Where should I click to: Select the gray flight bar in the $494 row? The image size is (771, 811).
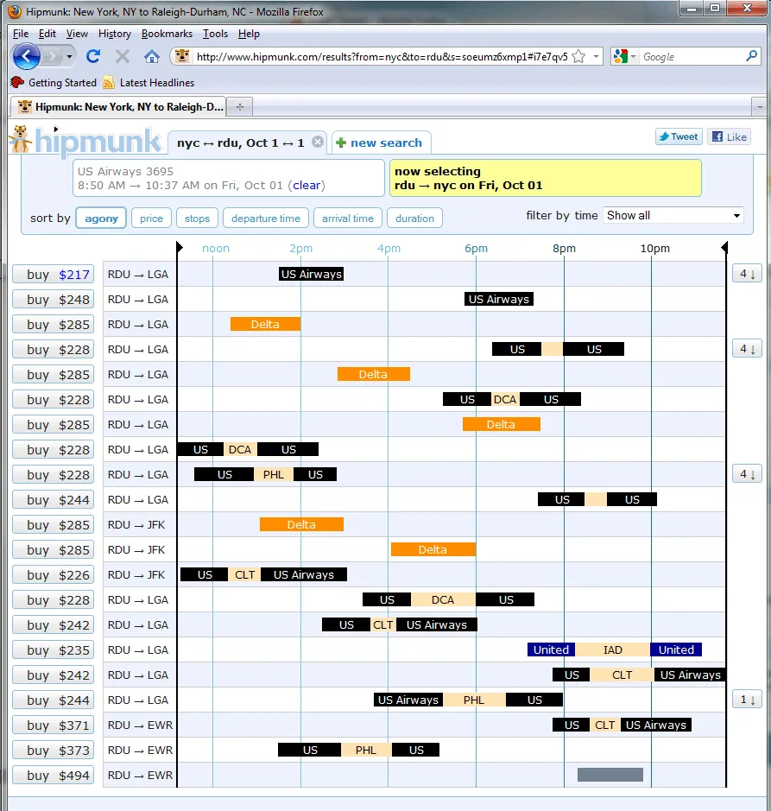[610, 775]
